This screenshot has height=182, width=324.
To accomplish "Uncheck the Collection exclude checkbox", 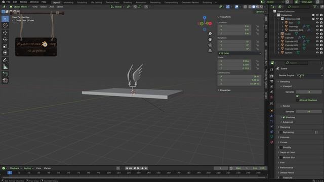I will point(313,15).
